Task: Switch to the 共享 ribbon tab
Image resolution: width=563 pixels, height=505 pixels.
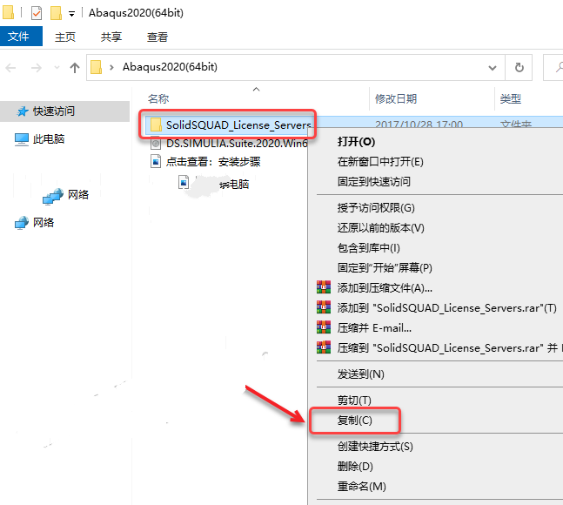Action: 111,37
